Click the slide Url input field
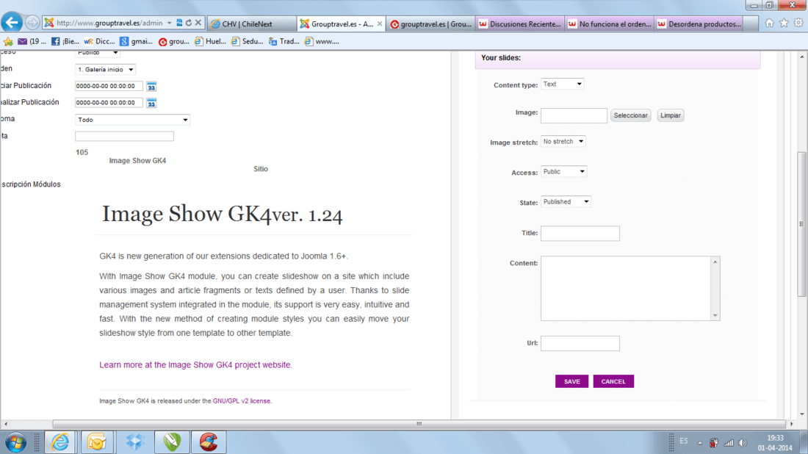This screenshot has width=808, height=454. coord(580,344)
